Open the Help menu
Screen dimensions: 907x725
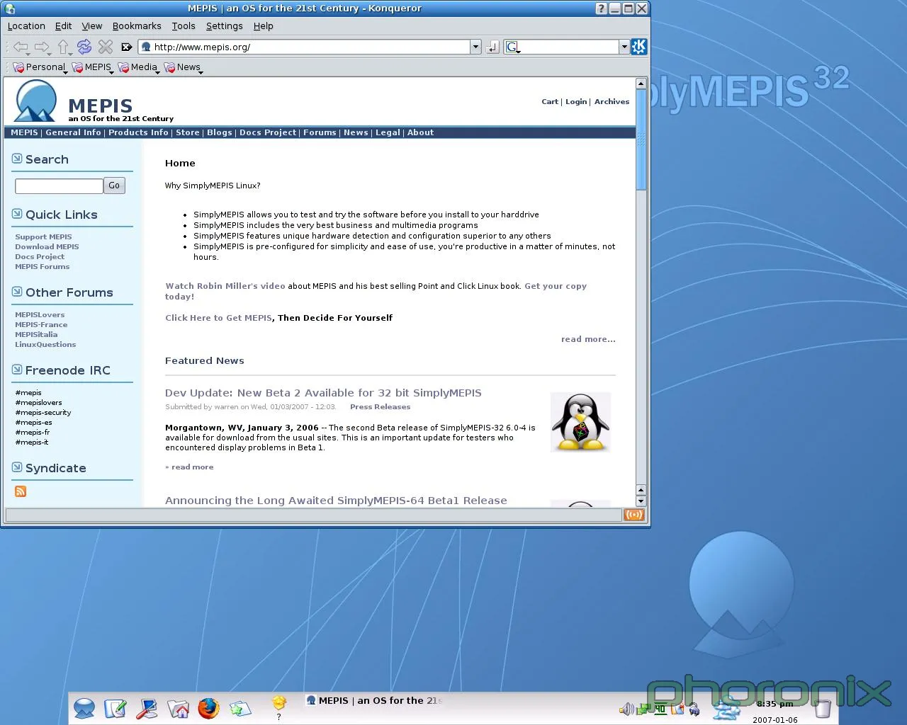click(264, 26)
